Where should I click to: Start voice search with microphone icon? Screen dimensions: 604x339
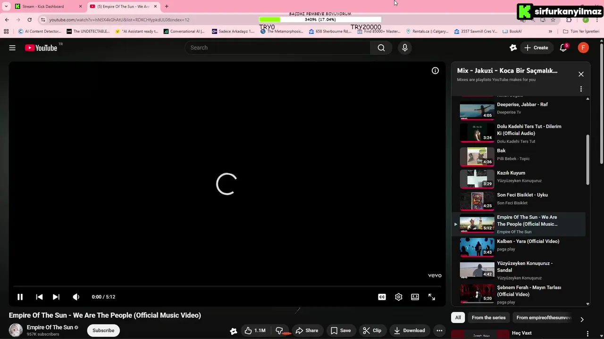tap(405, 48)
